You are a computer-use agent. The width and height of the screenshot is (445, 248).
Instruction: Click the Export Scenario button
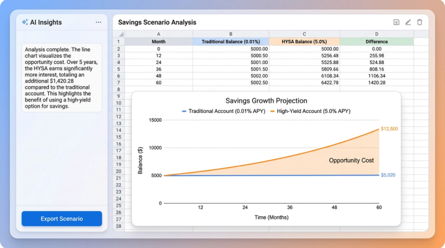click(62, 219)
